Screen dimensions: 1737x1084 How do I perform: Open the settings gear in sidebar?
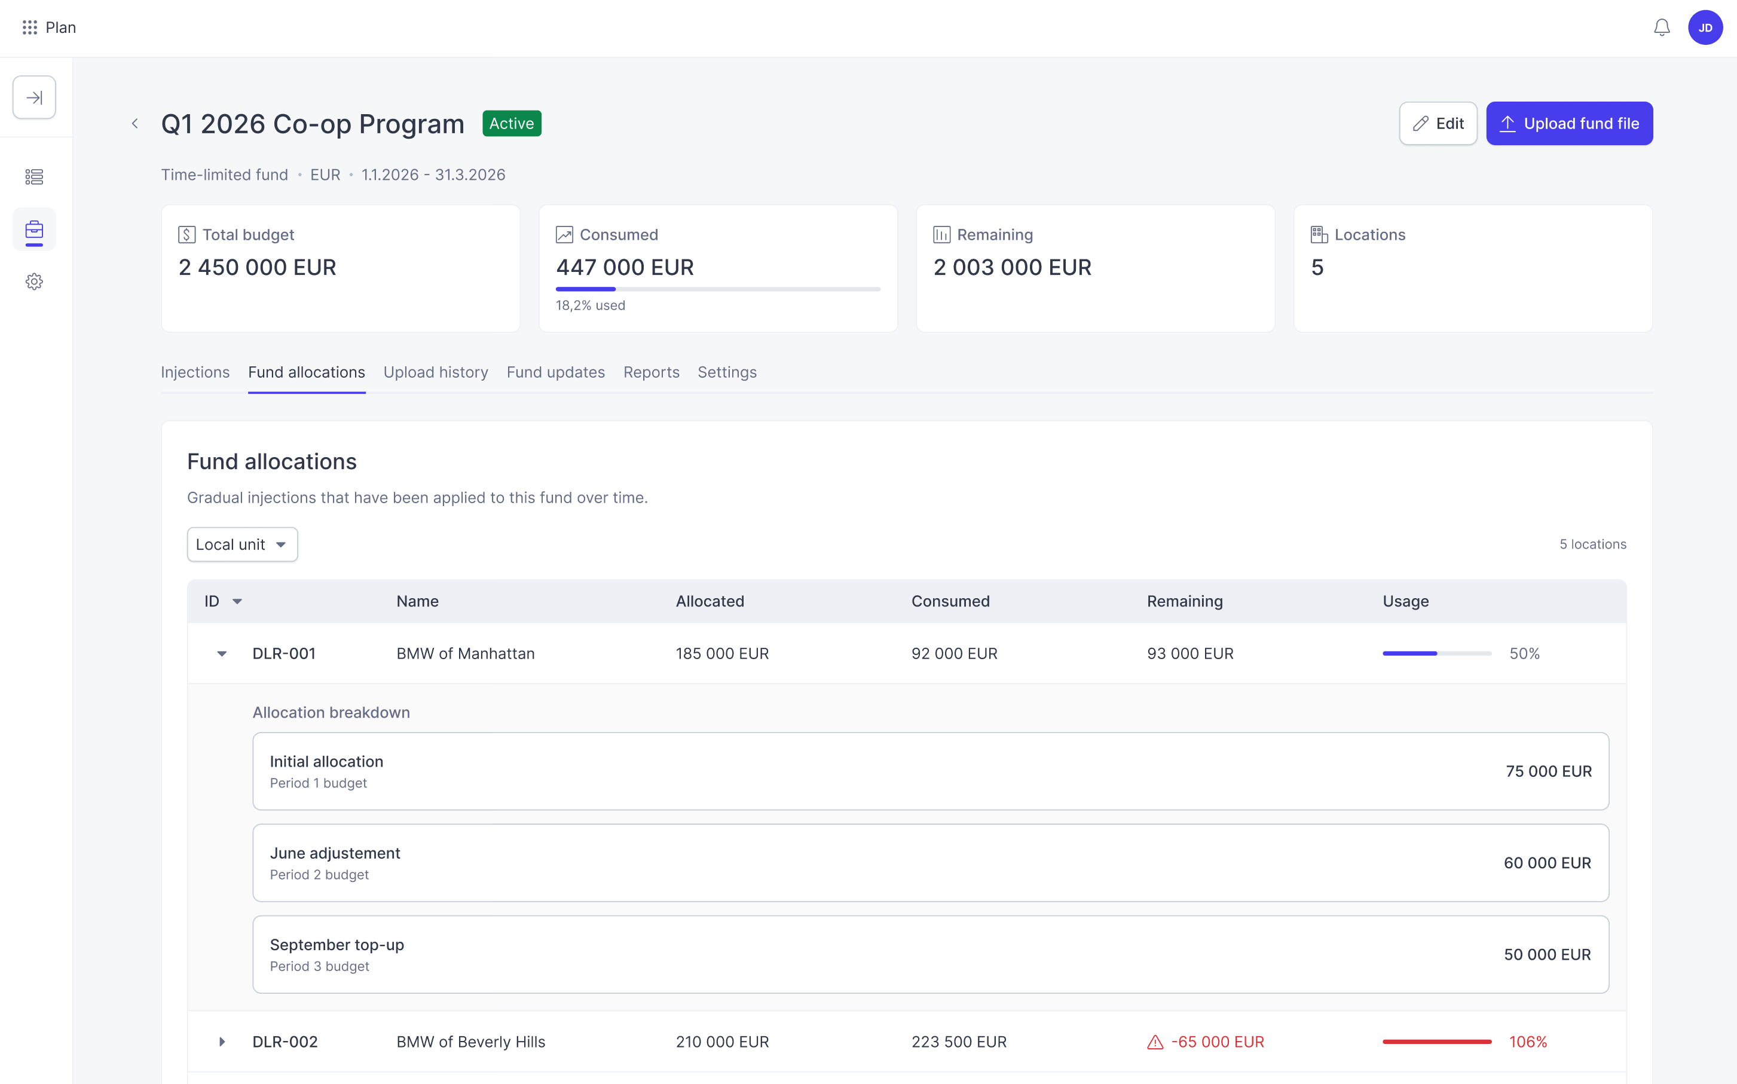coord(35,281)
